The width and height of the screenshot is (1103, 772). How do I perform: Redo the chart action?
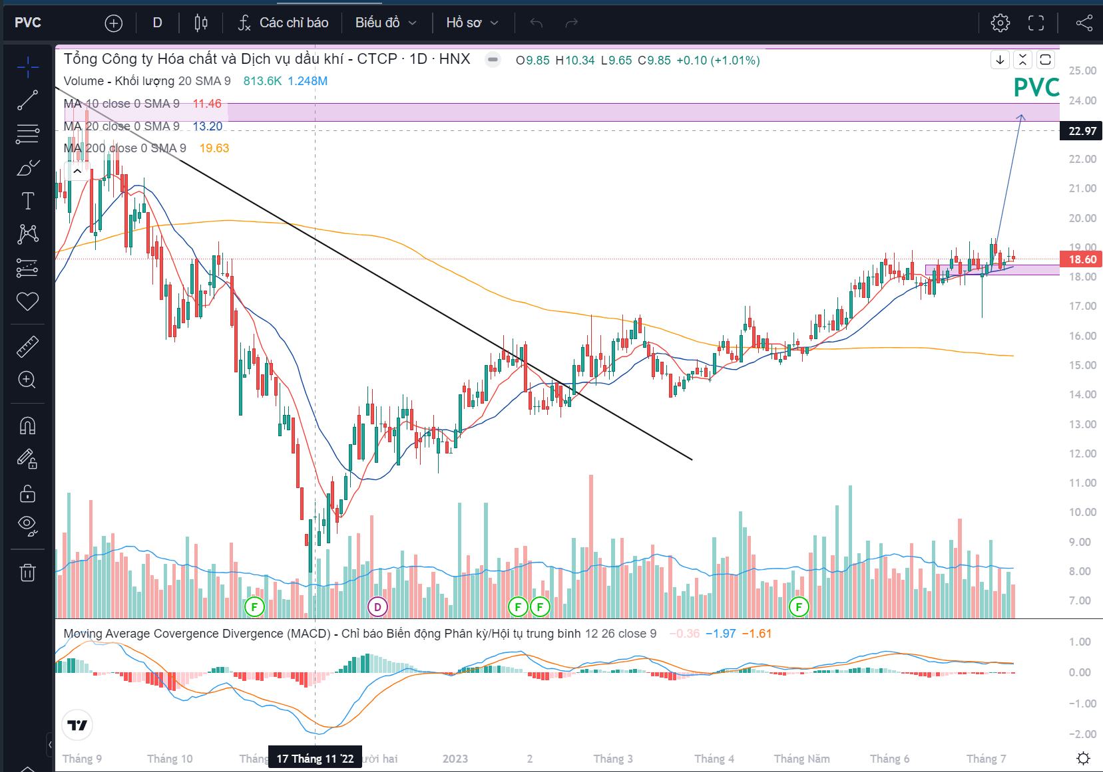[x=571, y=23]
